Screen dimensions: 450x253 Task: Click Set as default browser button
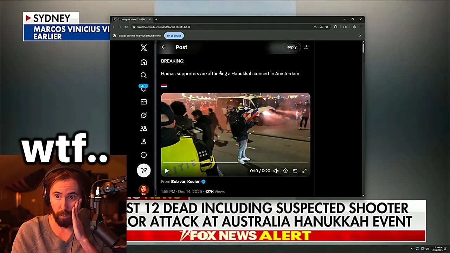tap(174, 35)
